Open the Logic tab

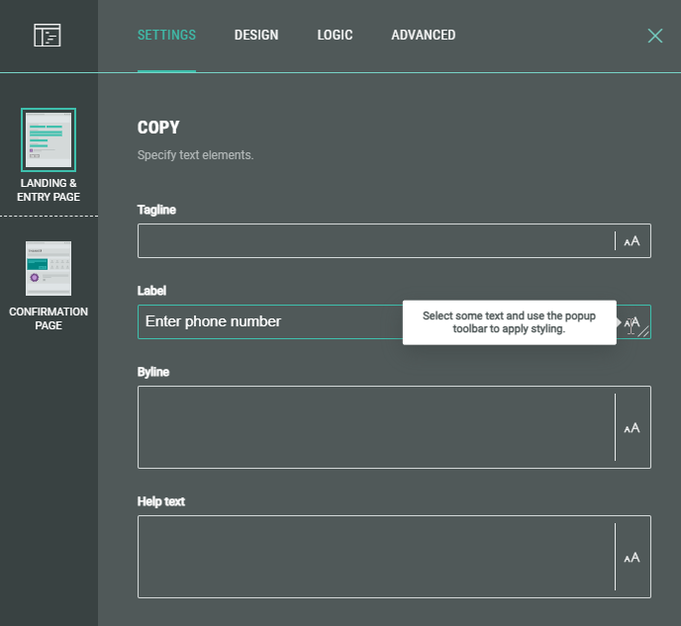click(x=335, y=36)
